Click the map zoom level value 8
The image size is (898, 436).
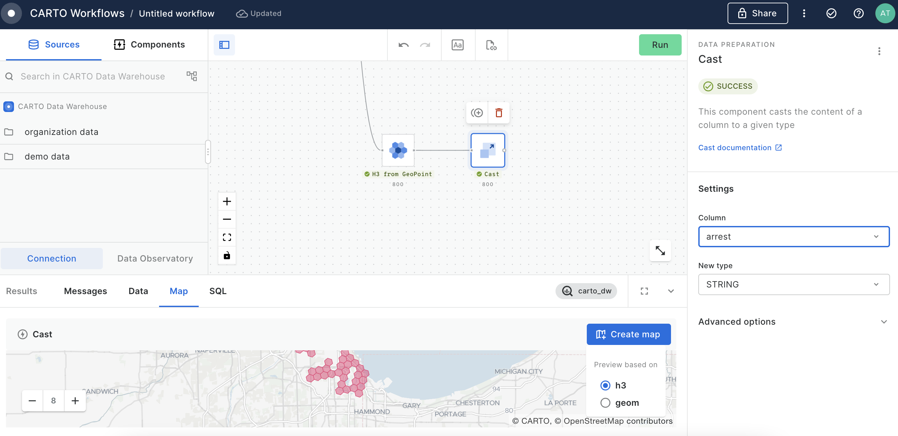[53, 401]
